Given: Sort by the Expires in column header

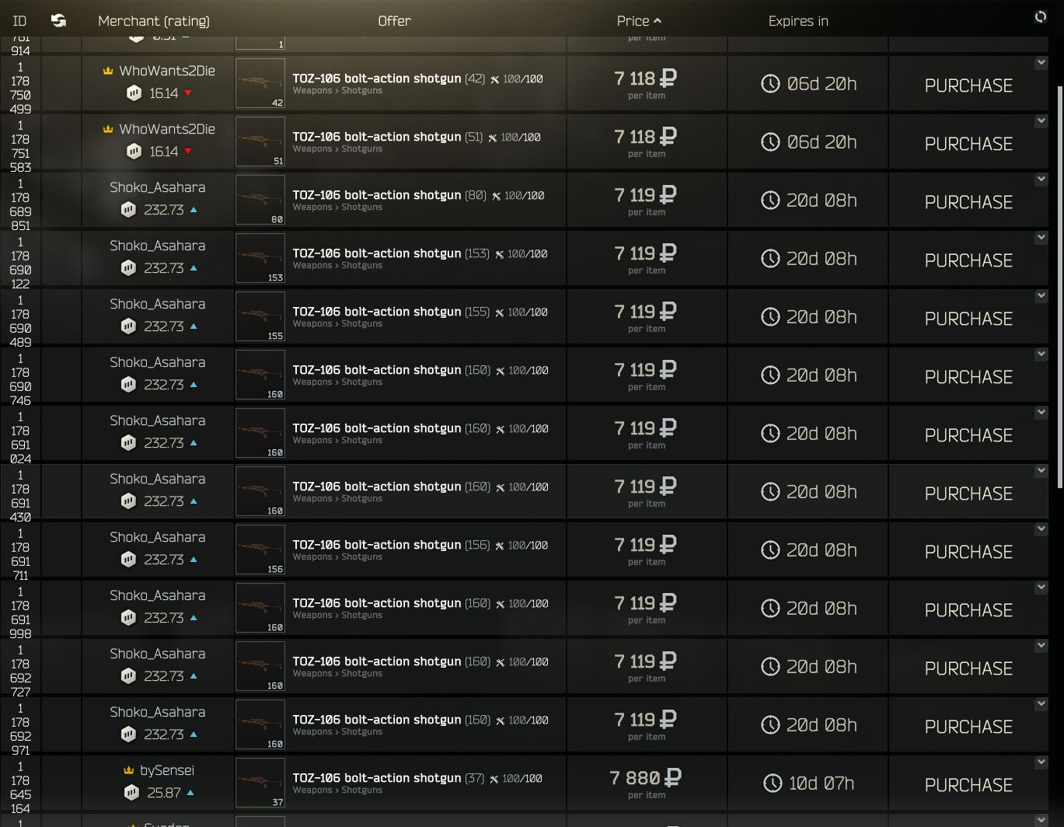Looking at the screenshot, I should 798,21.
